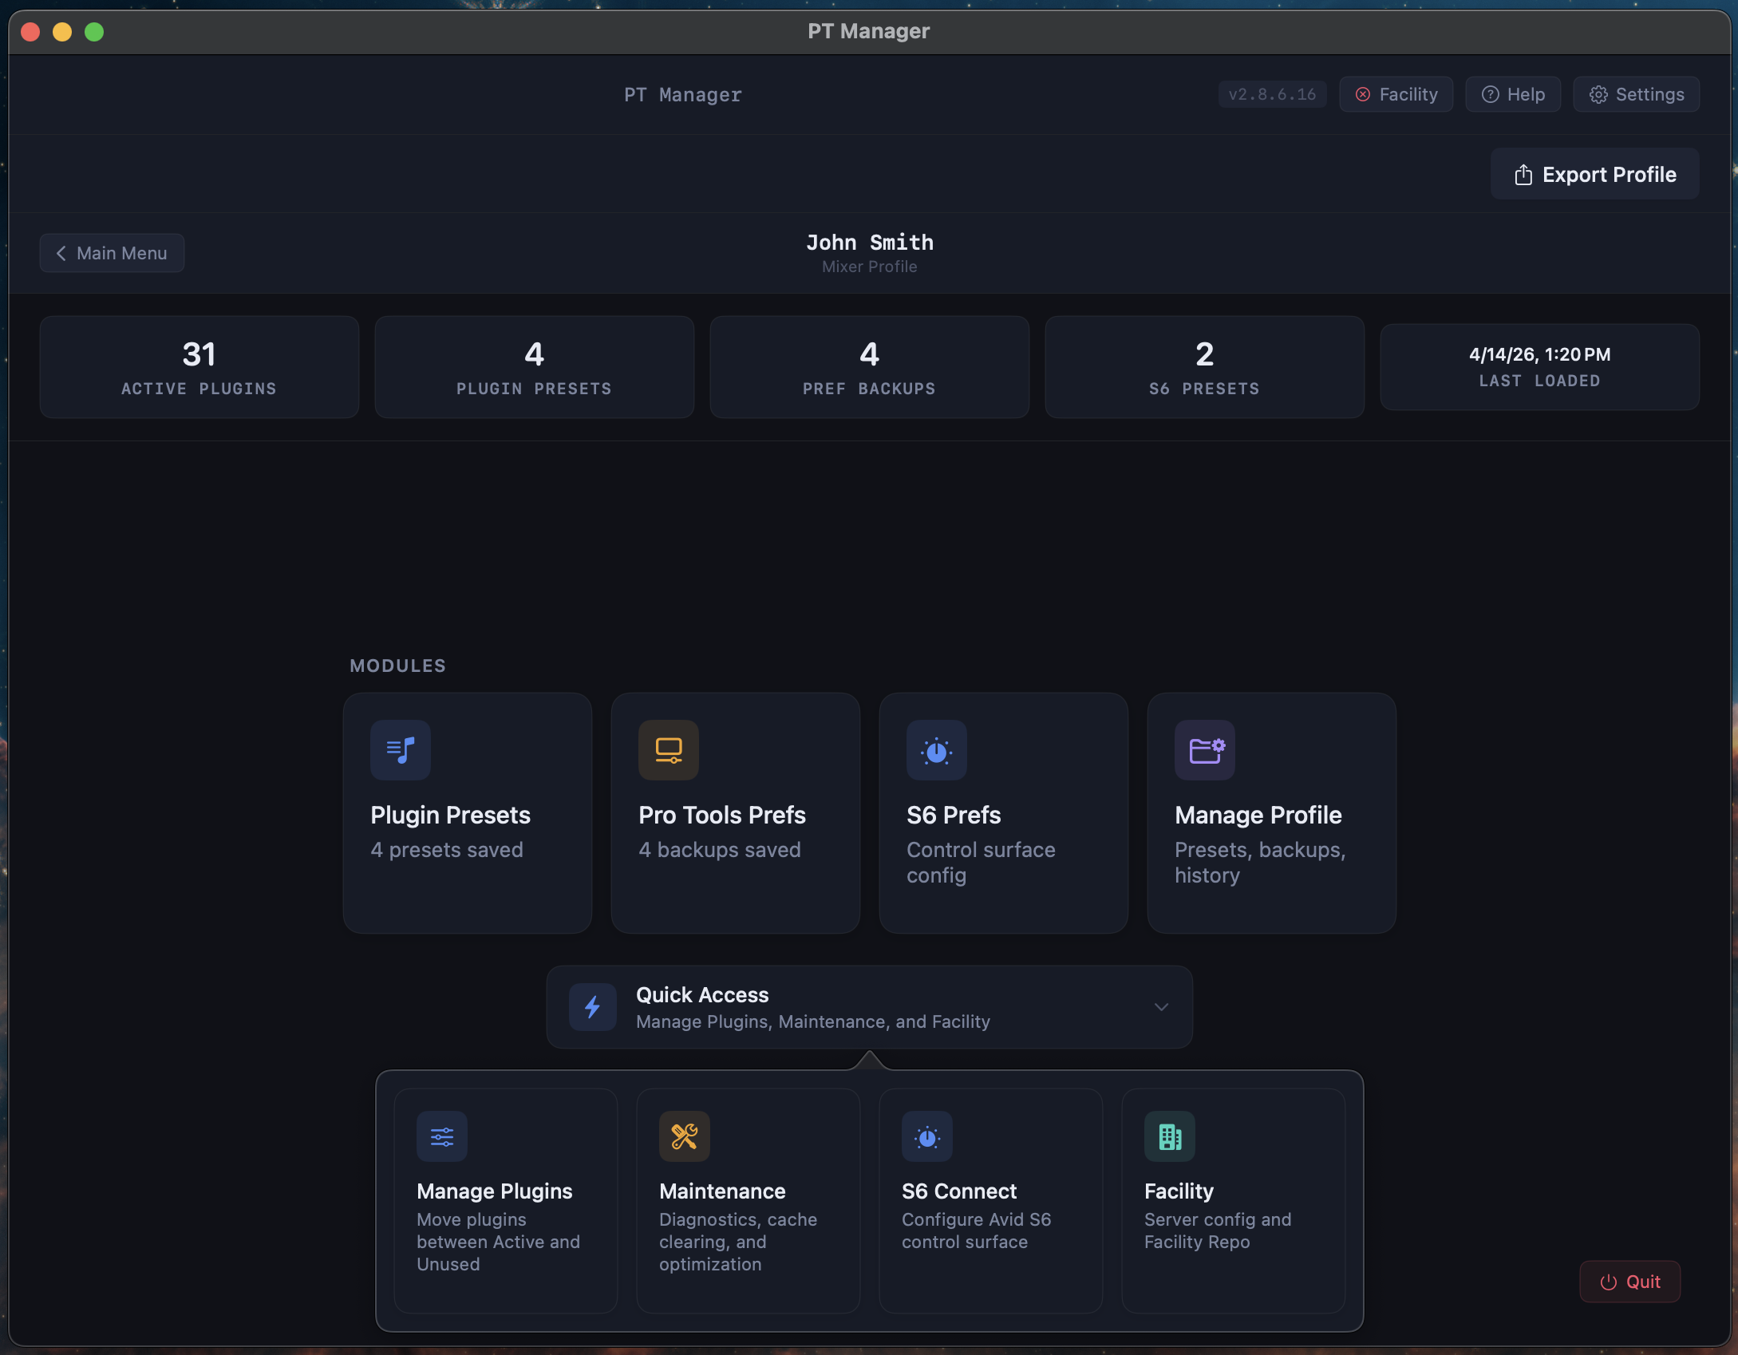Click the 31 Active Plugins stat card
The height and width of the screenshot is (1355, 1738).
click(199, 367)
